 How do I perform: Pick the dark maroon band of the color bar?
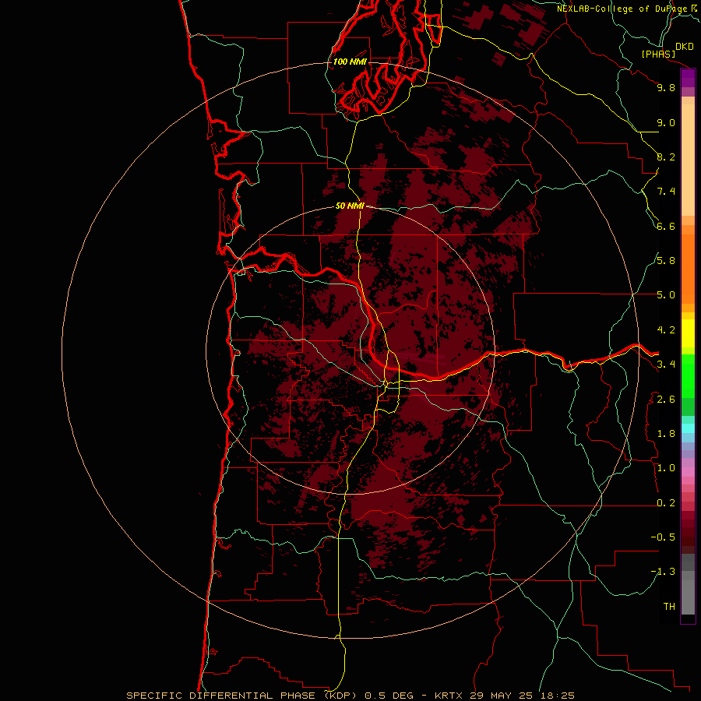(x=688, y=533)
